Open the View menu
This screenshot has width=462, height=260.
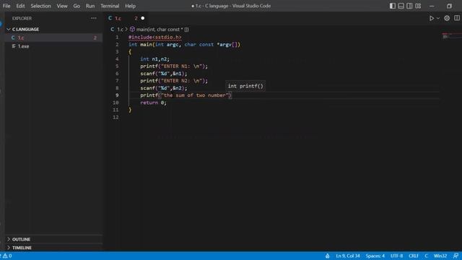[x=62, y=6]
